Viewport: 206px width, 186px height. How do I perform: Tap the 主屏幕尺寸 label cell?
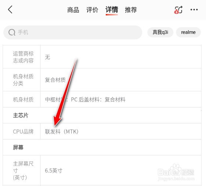pos(22,170)
